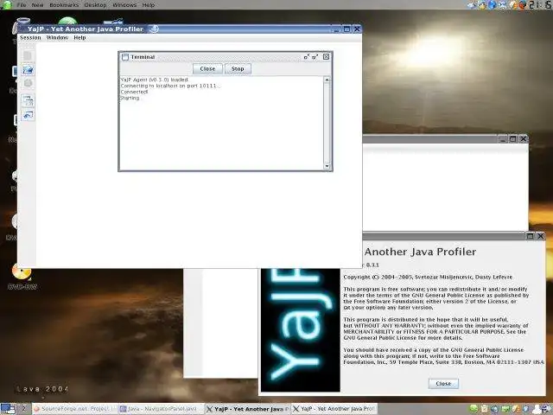Click the Close button in the About dialog

[443, 384]
